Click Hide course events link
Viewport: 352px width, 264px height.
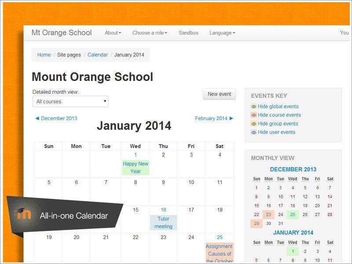click(279, 115)
